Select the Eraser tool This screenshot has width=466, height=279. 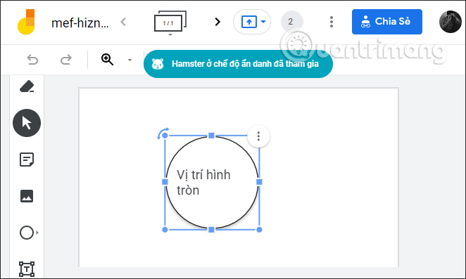27,86
